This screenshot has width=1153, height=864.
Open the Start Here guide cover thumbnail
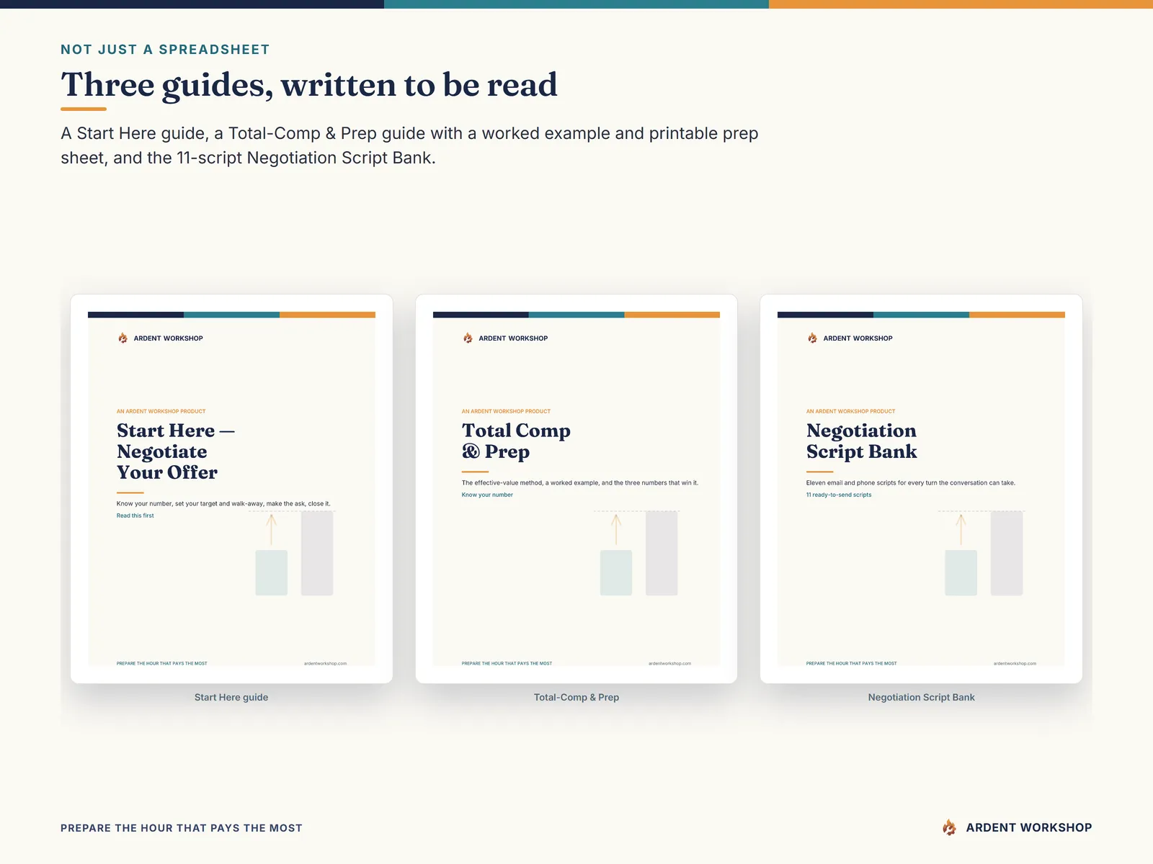tap(231, 489)
